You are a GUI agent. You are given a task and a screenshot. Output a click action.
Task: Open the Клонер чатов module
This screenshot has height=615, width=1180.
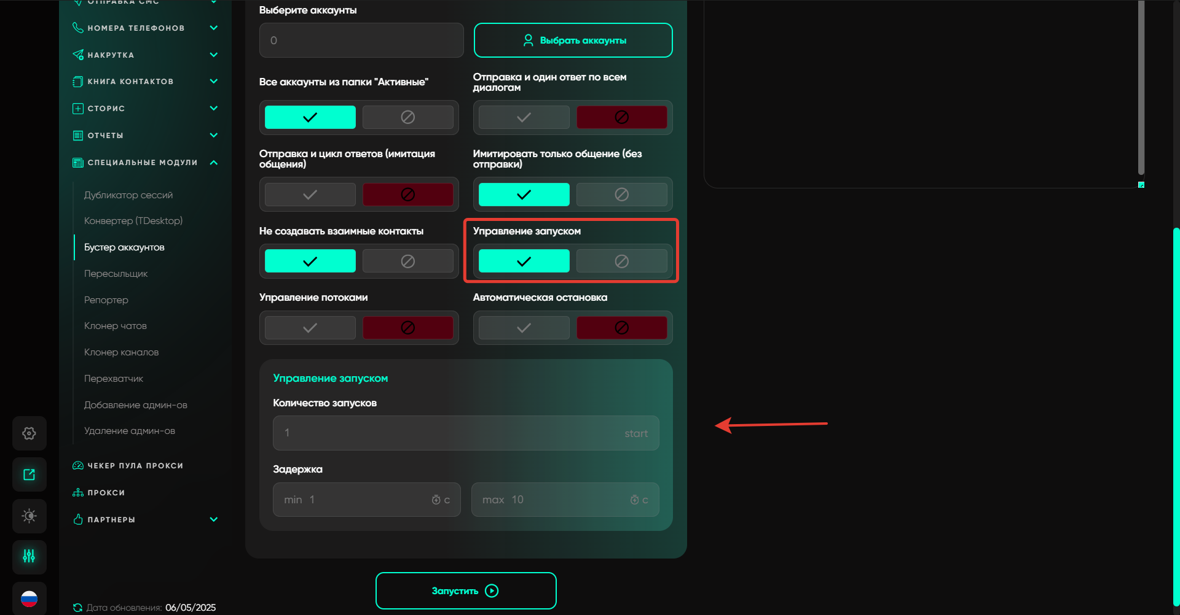(116, 326)
